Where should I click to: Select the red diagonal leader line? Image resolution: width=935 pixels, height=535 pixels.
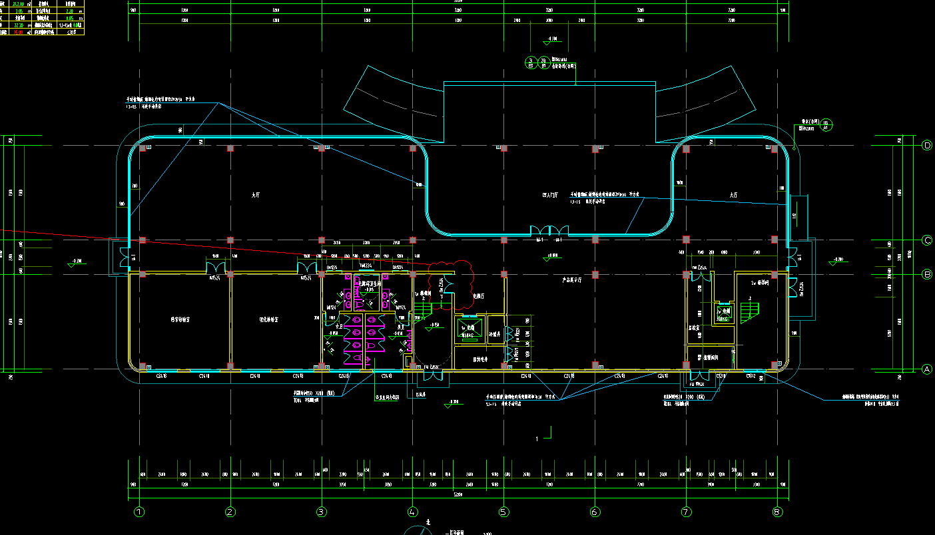200,246
